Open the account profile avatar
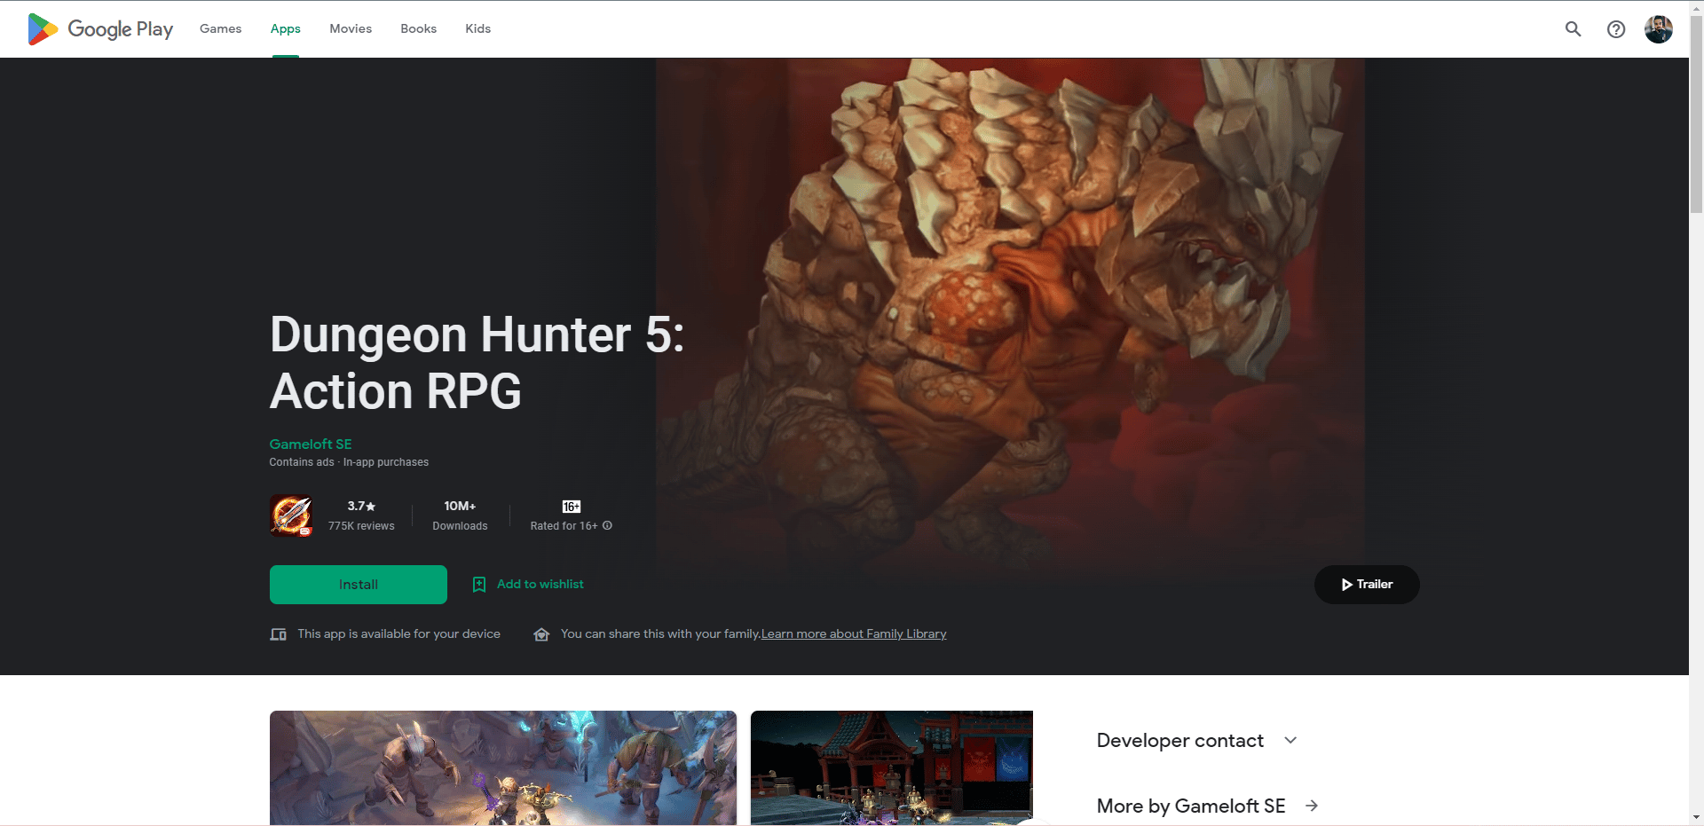The height and width of the screenshot is (826, 1704). (x=1658, y=29)
